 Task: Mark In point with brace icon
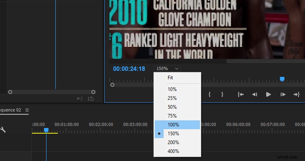click(x=210, y=94)
